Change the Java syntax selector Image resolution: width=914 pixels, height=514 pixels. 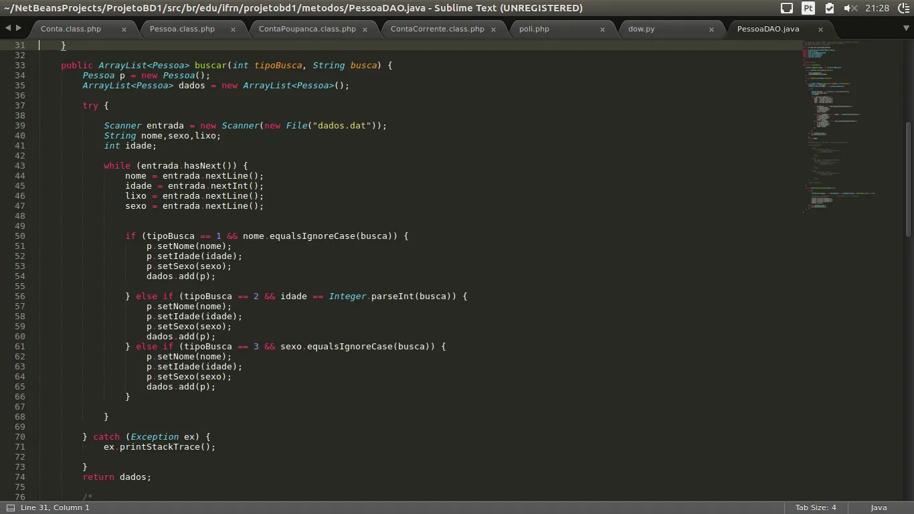point(879,507)
